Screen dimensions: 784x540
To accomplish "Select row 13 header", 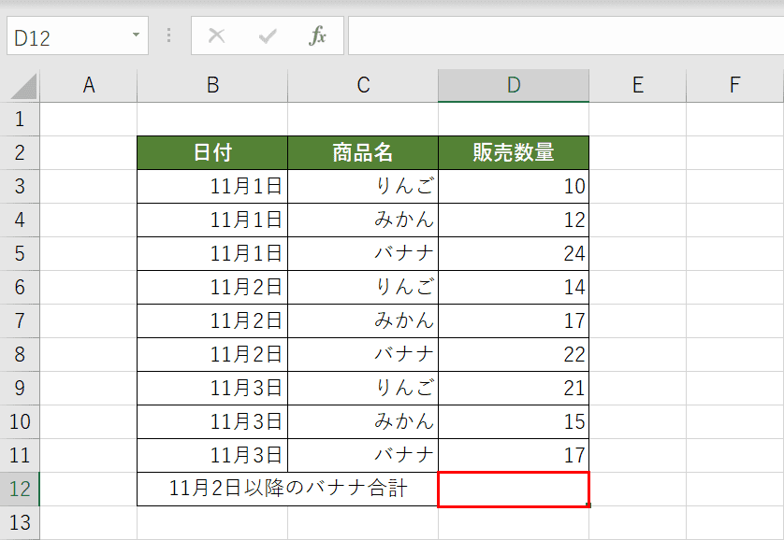I will tap(20, 522).
